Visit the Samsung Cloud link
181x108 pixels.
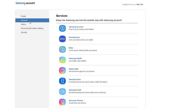click(x=75, y=90)
